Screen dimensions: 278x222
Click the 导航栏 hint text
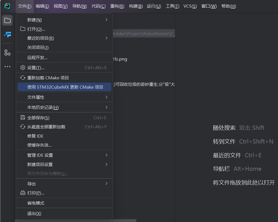(x=221, y=169)
